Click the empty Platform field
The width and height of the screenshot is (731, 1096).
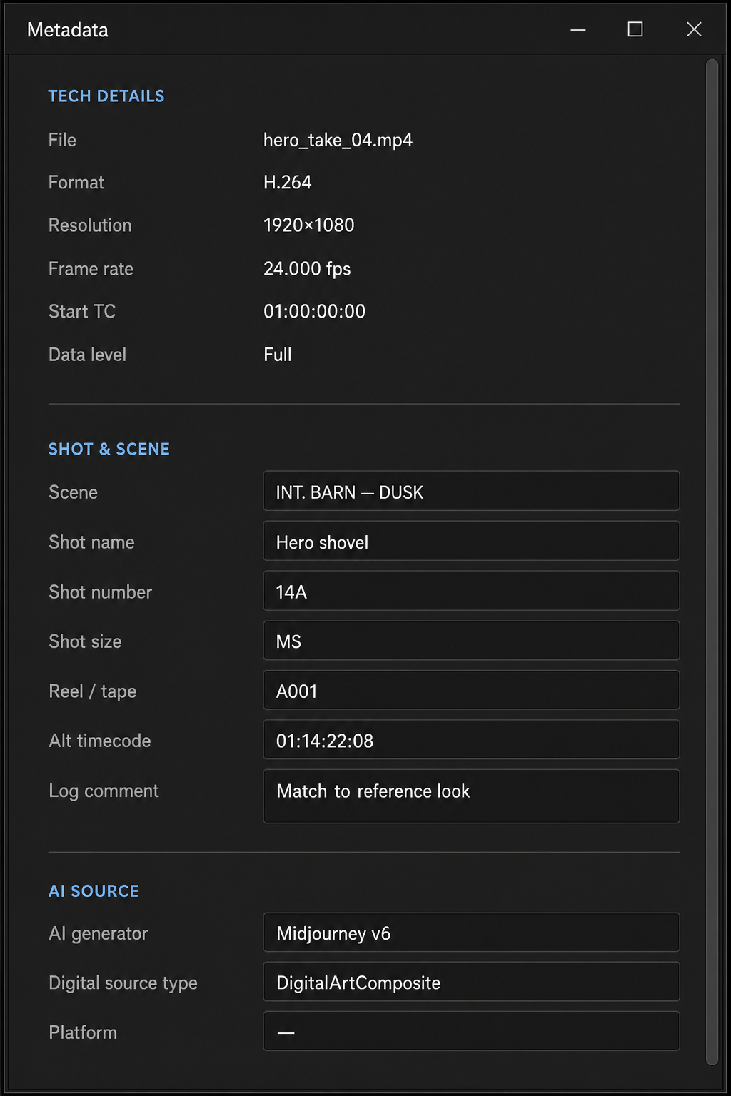pos(471,1031)
